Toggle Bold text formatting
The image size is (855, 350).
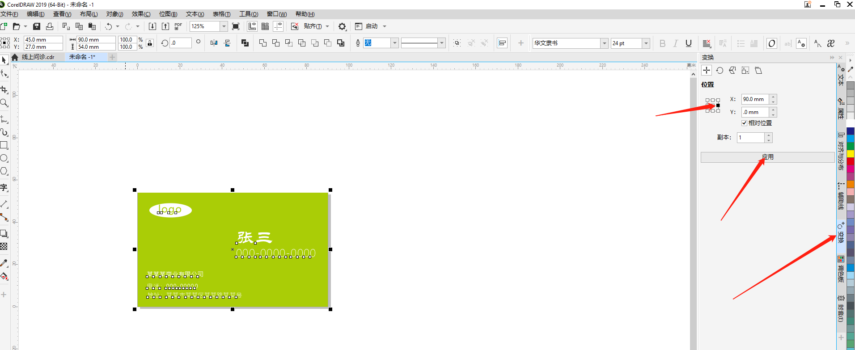pyautogui.click(x=663, y=43)
